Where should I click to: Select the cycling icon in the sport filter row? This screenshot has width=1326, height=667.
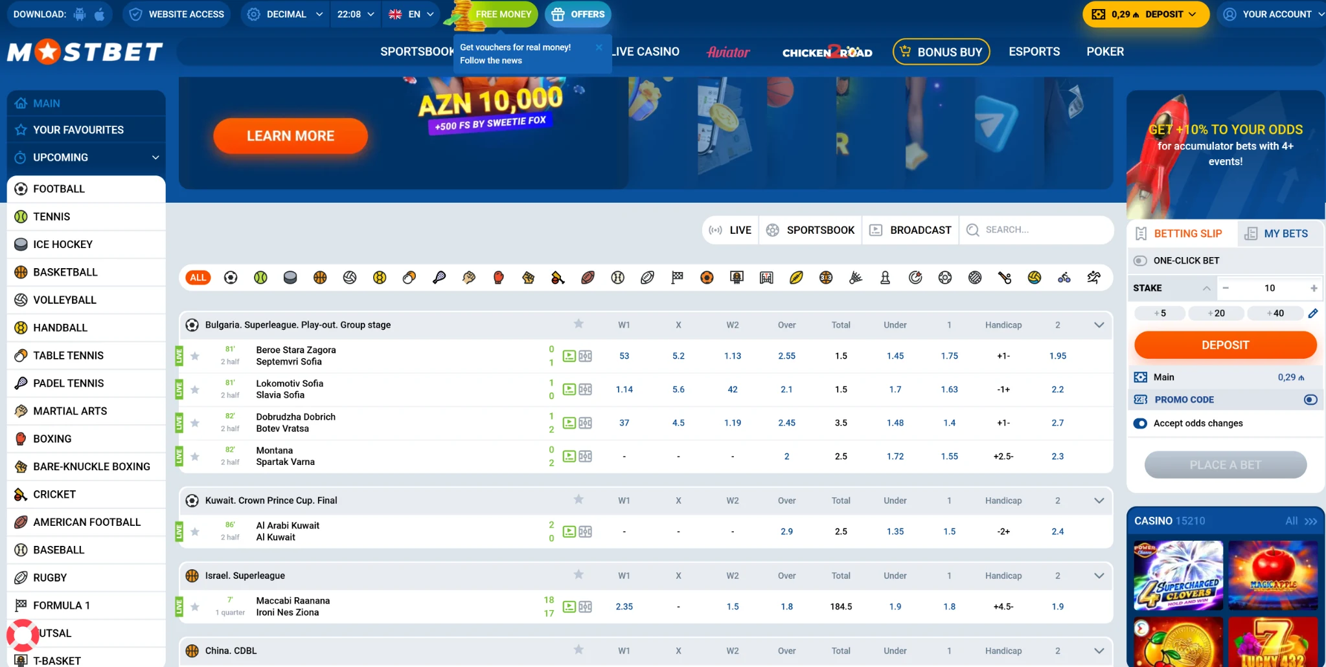(x=1064, y=278)
